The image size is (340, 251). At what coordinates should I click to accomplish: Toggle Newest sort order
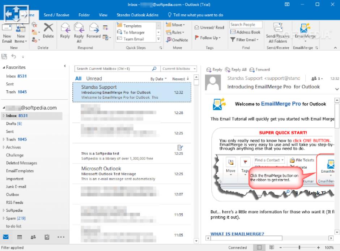click(180, 79)
